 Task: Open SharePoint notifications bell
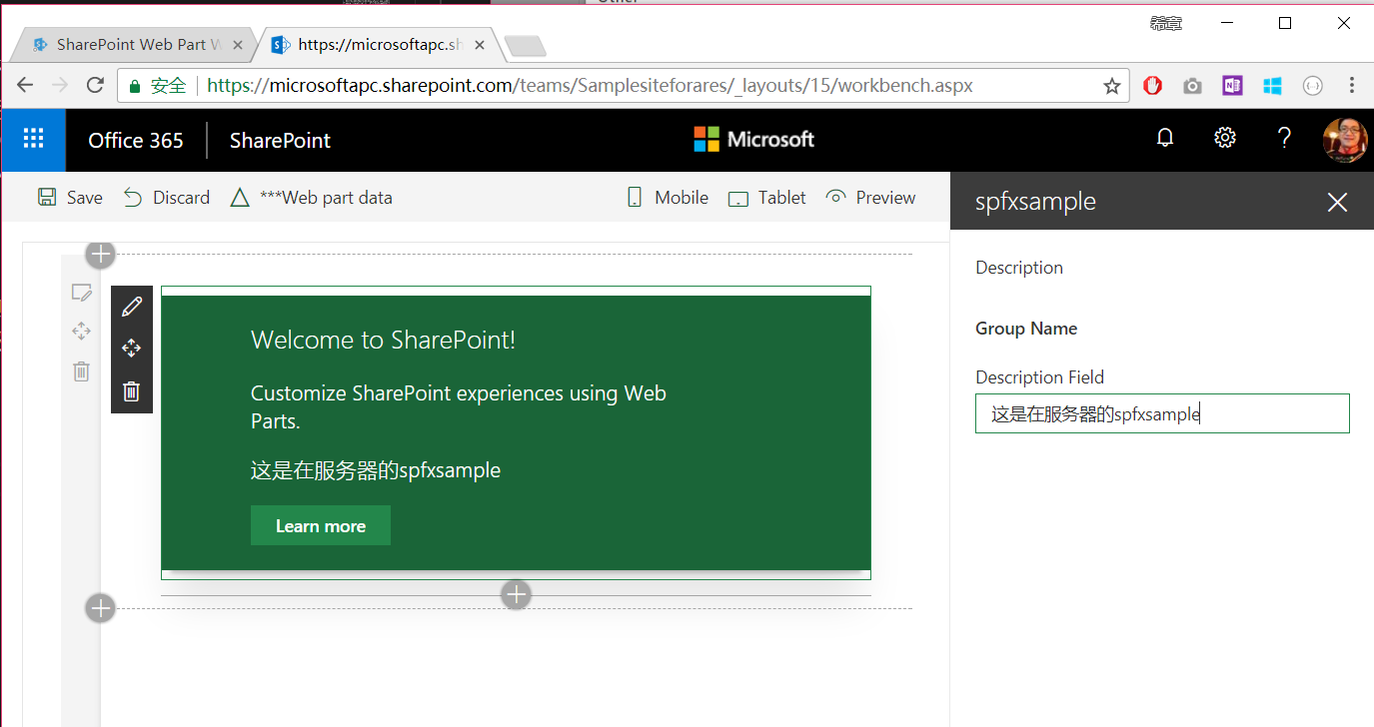pyautogui.click(x=1164, y=139)
